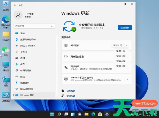Screen dimensions: 159x118
Task: Open the Windows Start menu
Action: (52, 114)
